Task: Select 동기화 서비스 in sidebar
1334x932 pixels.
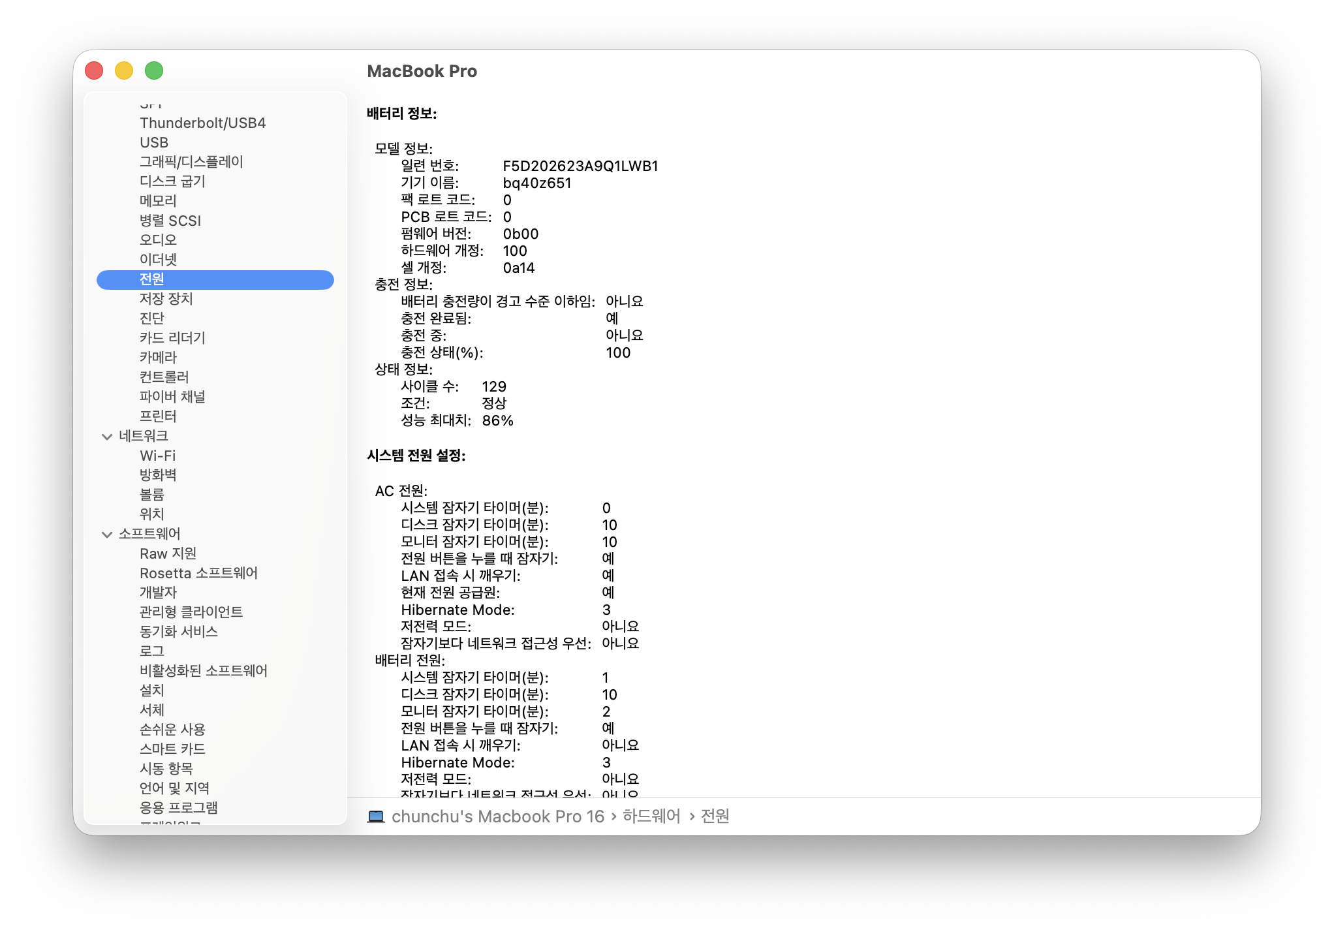Action: point(178,632)
